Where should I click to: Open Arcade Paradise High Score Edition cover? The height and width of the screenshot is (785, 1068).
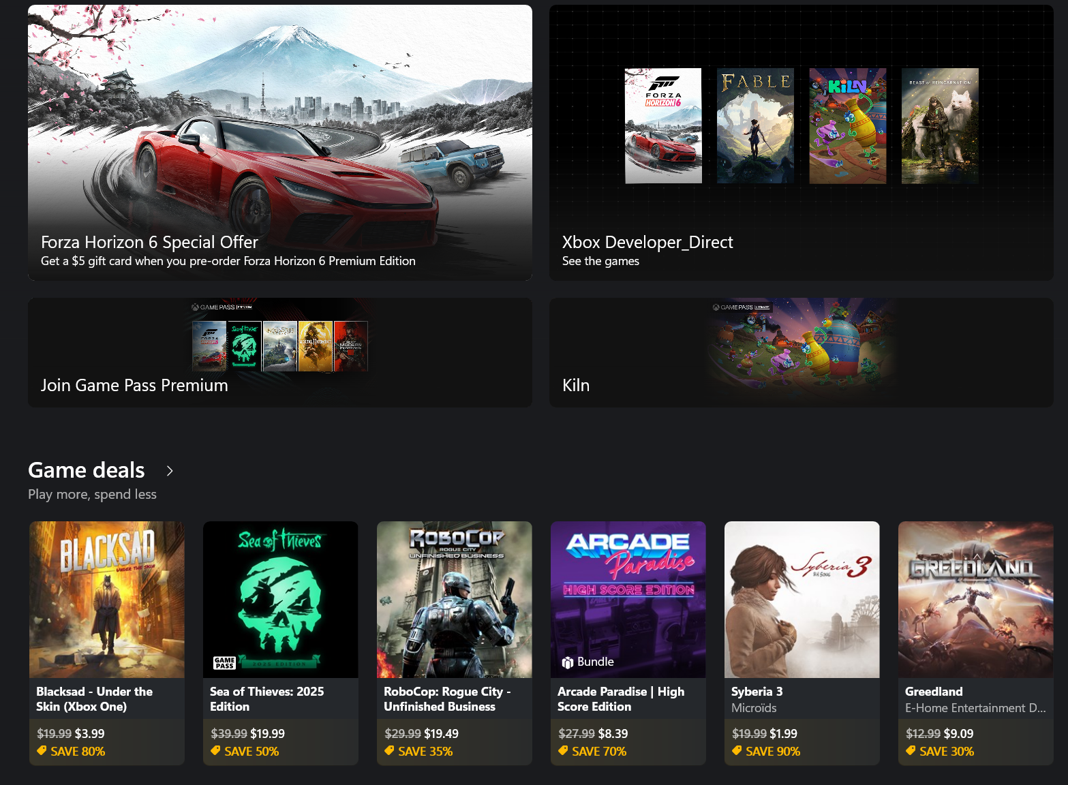tap(628, 600)
